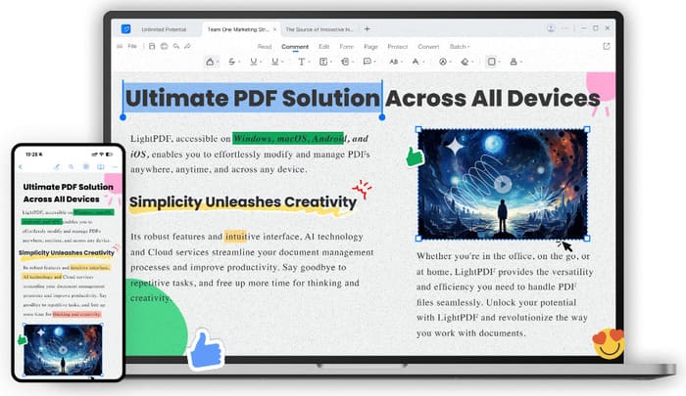Viewport: 686px width, 396px height.
Task: Select the sticky note comment tool
Action: click(367, 62)
